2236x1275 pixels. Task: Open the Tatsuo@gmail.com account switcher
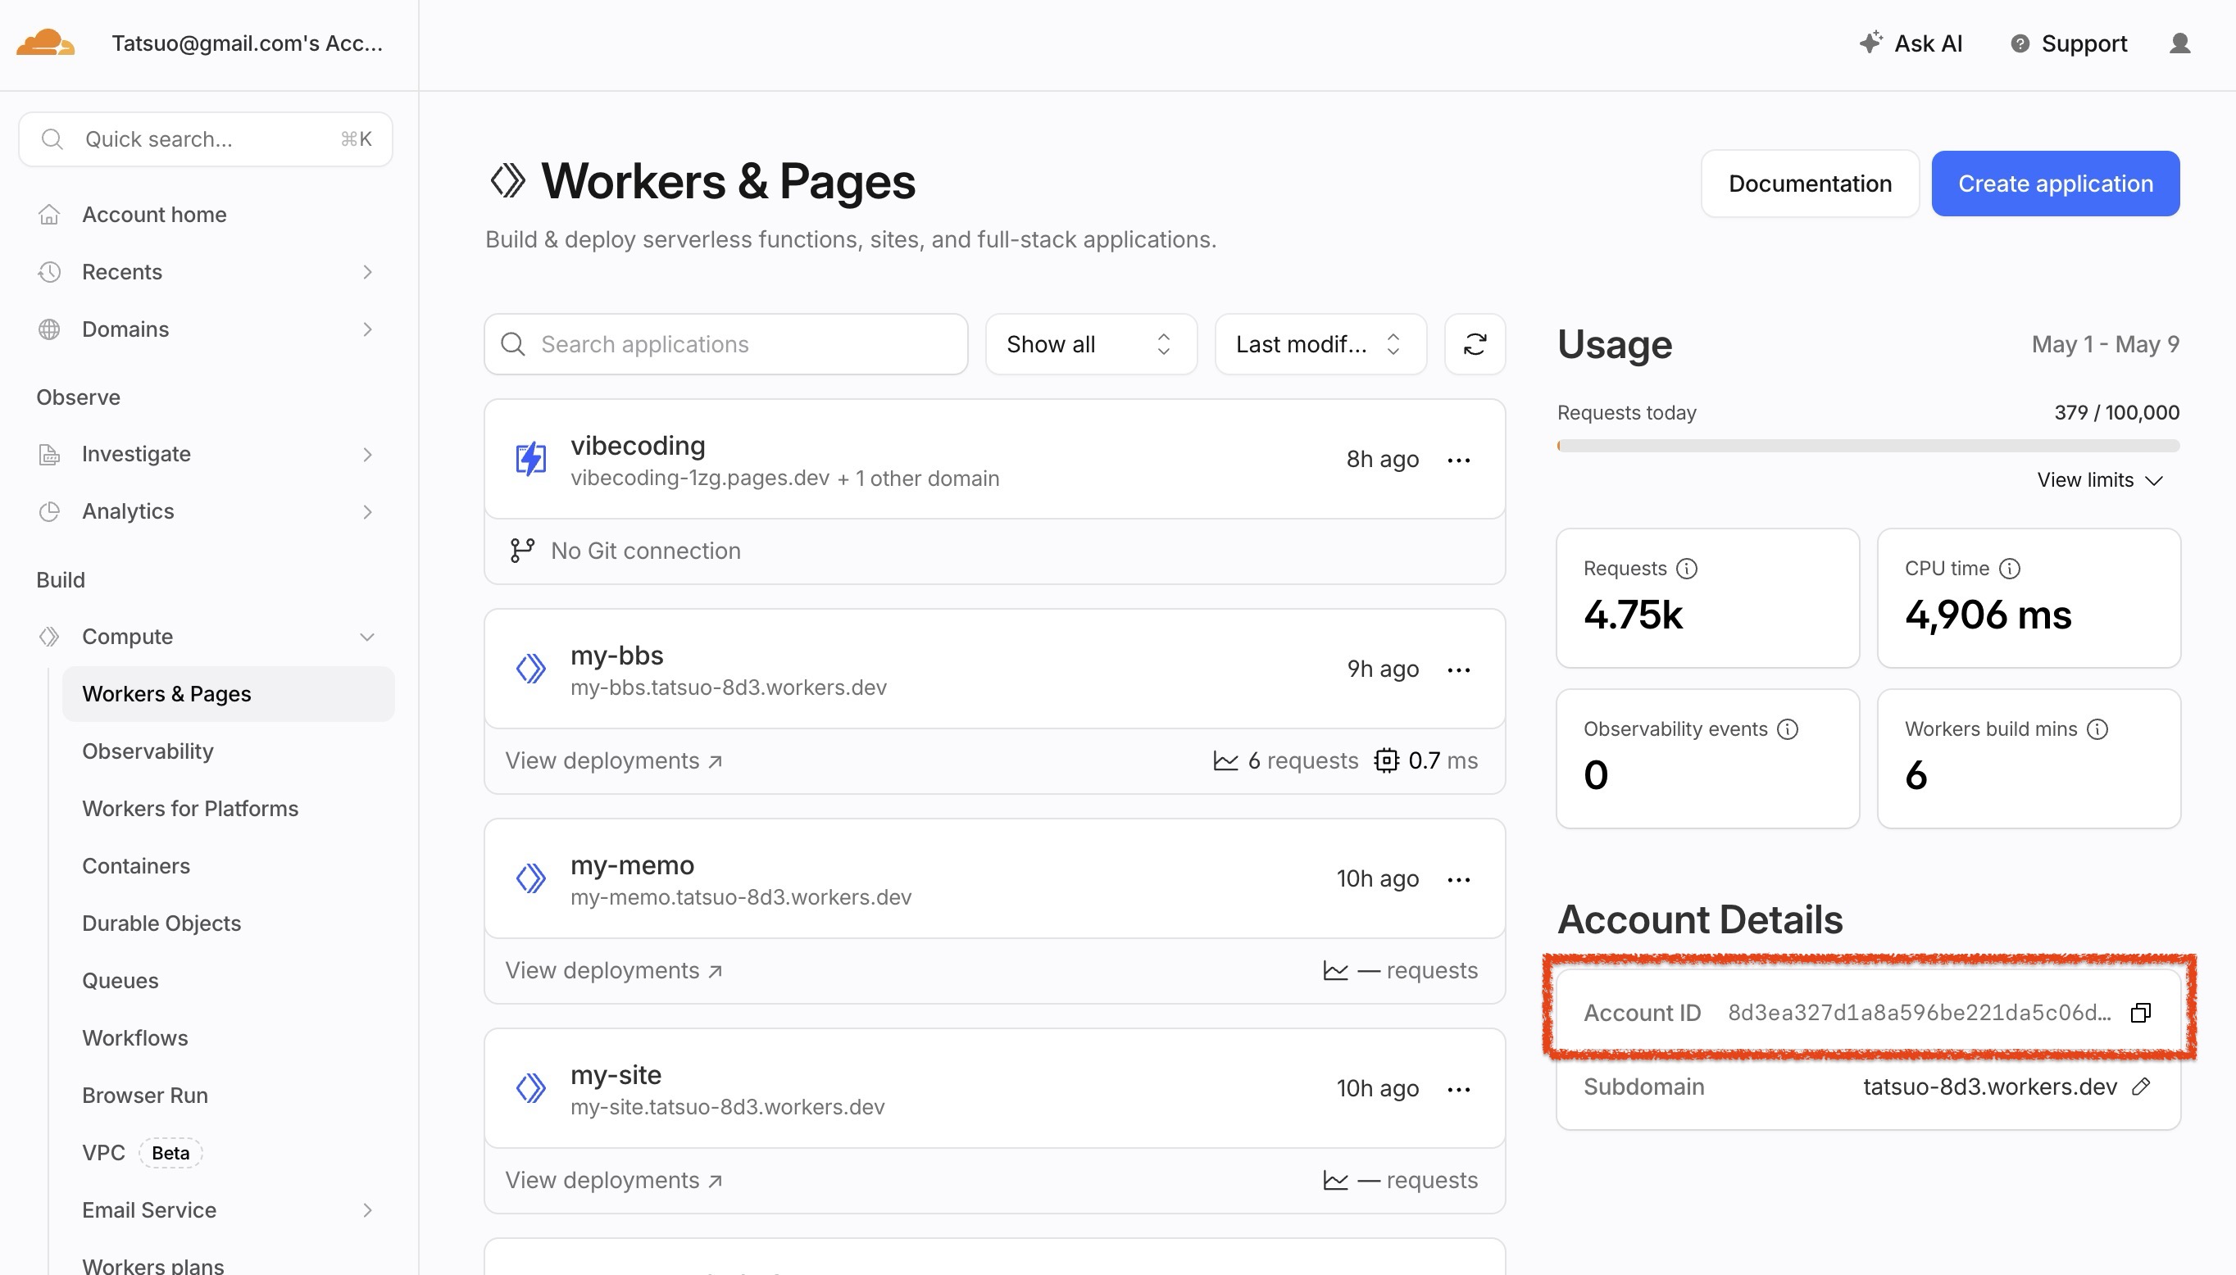[247, 43]
